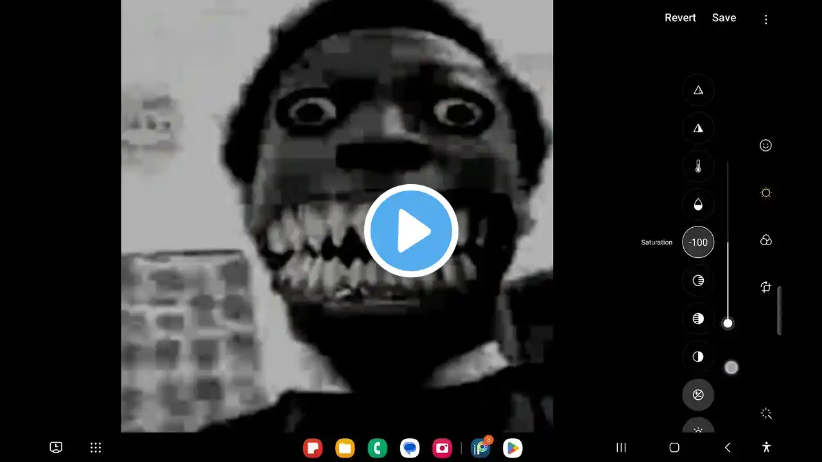Open the apps grid launcher
Viewport: 822px width, 462px height.
click(96, 448)
